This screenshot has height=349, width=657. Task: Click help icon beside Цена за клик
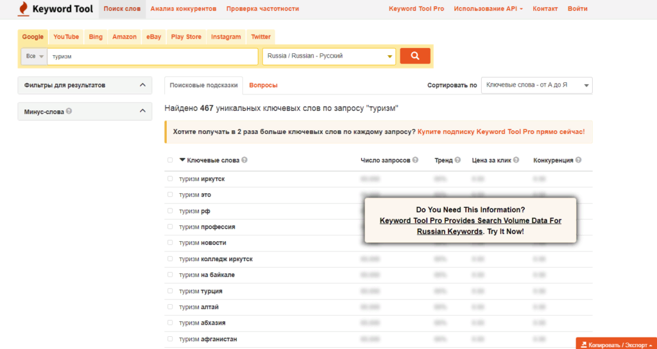tap(516, 160)
